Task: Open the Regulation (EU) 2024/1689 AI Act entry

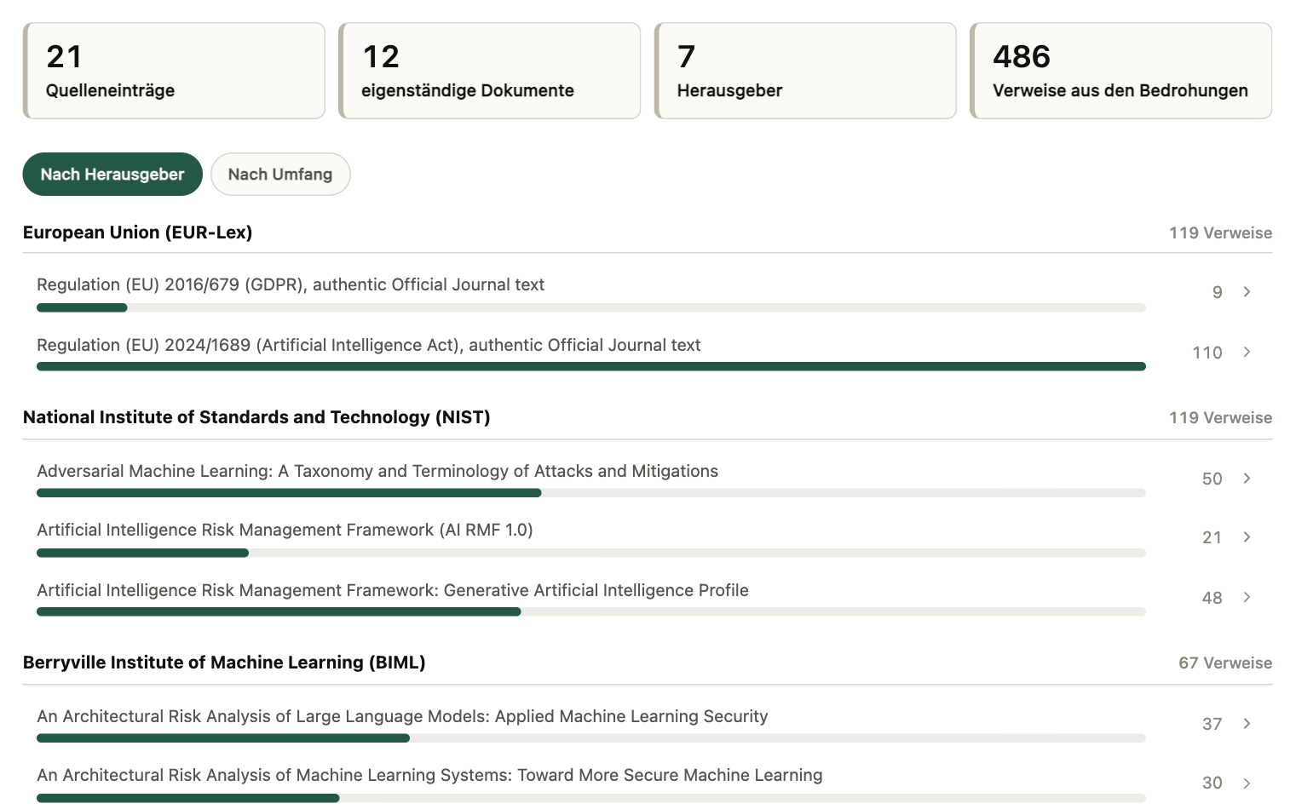Action: [x=369, y=346]
